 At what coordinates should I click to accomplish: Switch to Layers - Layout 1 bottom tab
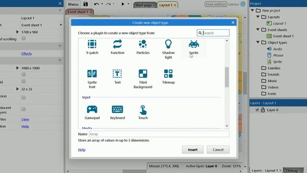point(265,171)
